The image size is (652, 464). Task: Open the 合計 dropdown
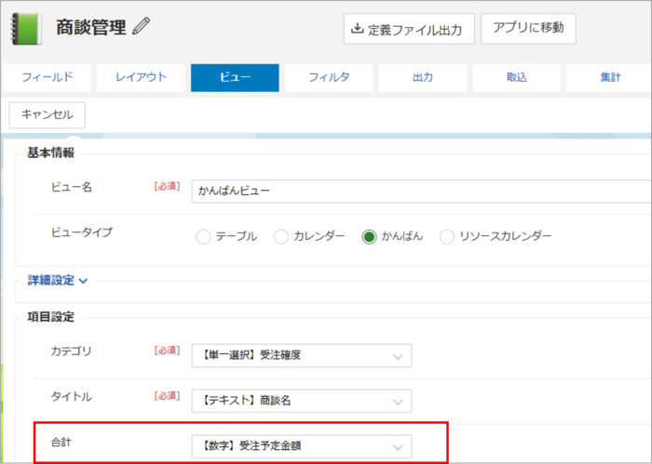(x=302, y=446)
